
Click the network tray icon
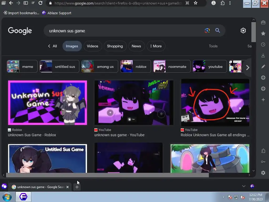coord(236,197)
